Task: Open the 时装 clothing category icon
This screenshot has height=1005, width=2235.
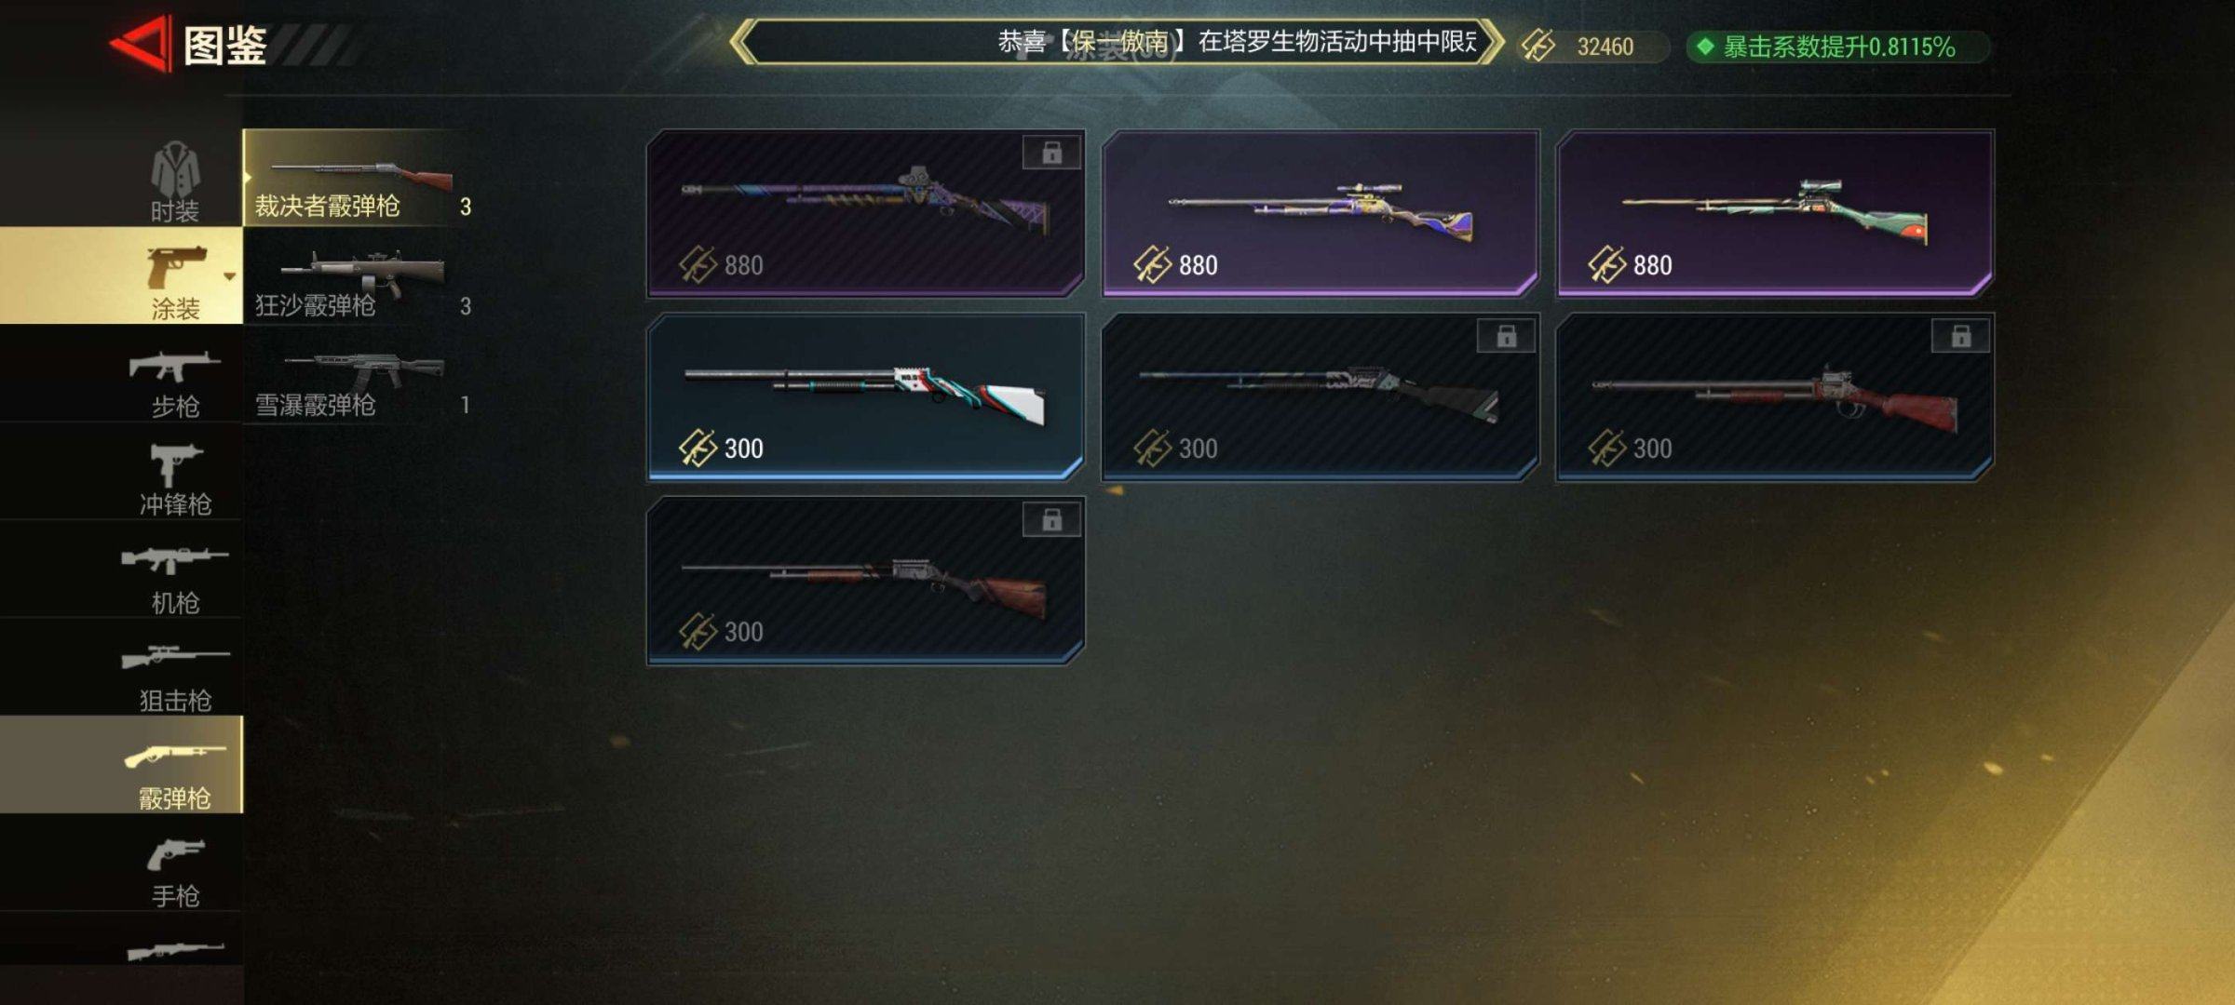Action: point(175,170)
